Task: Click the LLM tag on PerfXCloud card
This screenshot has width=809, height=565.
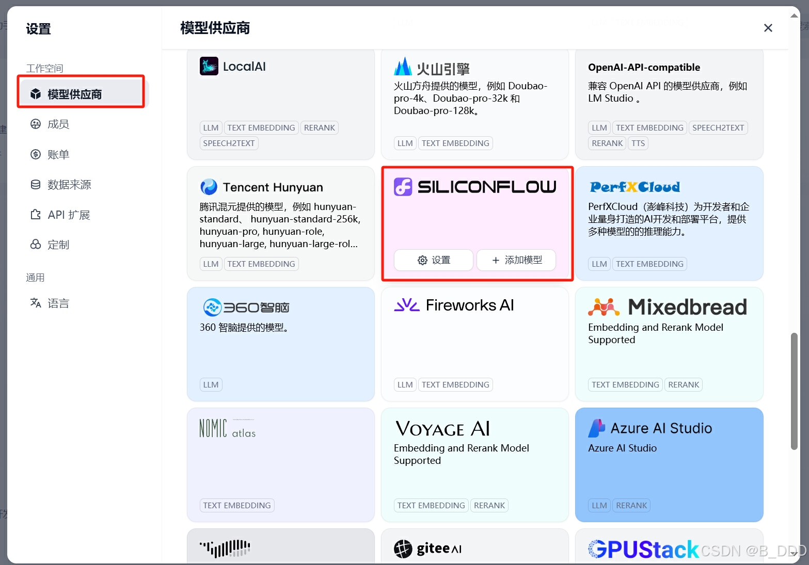Action: tap(599, 264)
